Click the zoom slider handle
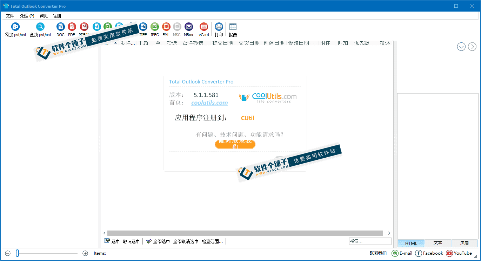This screenshot has height=261, width=481. 17,253
